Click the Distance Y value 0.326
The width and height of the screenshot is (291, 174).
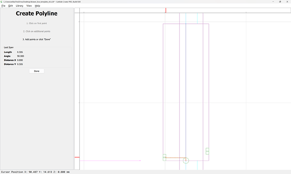(20, 64)
